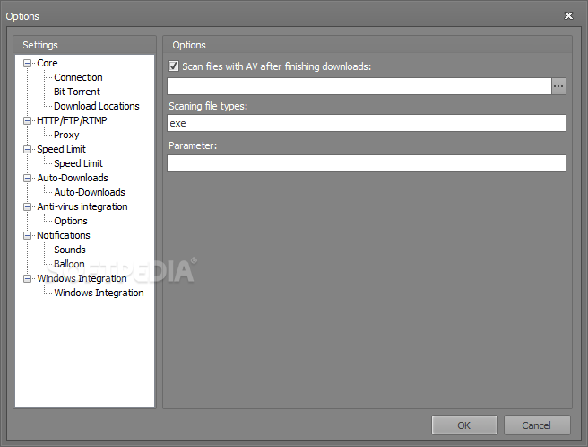
Task: Click the Scaning file types field
Action: click(x=367, y=123)
